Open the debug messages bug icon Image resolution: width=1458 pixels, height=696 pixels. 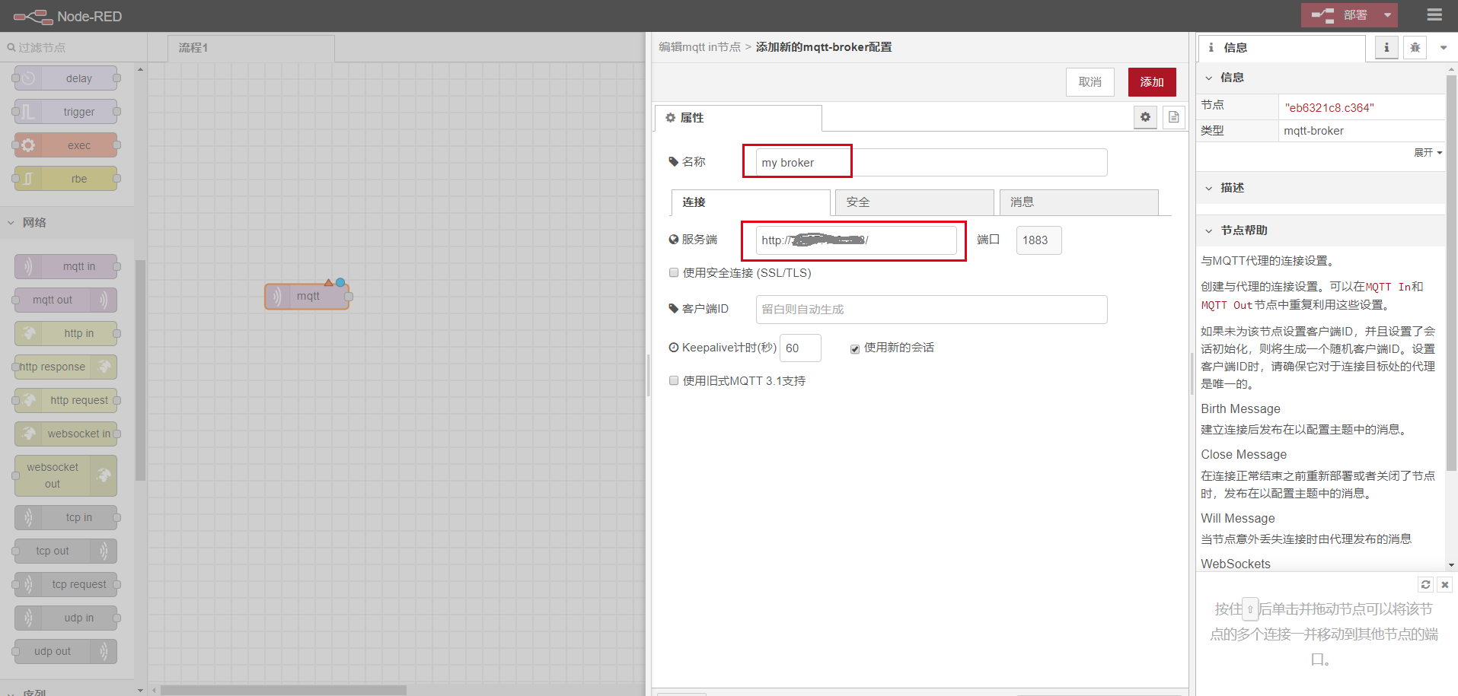[1415, 47]
